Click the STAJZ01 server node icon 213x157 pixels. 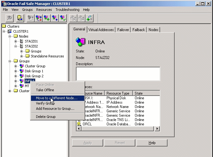click(x=21, y=41)
